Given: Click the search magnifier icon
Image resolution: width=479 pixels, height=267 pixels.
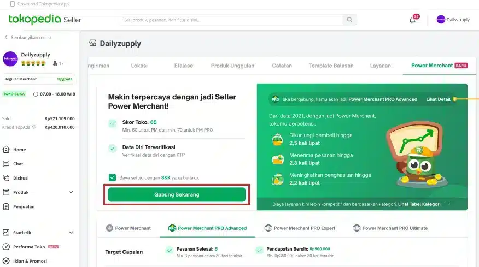Looking at the screenshot, I should point(349,20).
